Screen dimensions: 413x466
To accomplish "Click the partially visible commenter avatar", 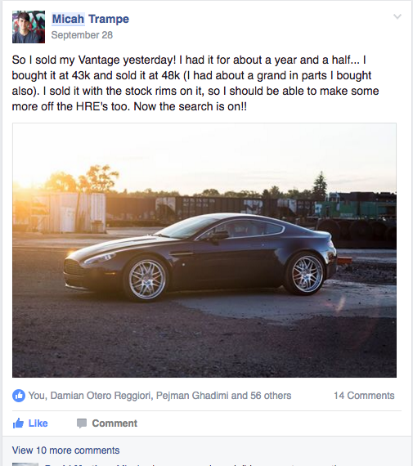I will [25, 464].
